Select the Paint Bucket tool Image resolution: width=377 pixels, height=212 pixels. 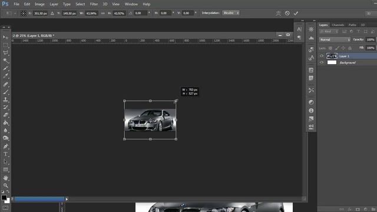pyautogui.click(x=5, y=122)
